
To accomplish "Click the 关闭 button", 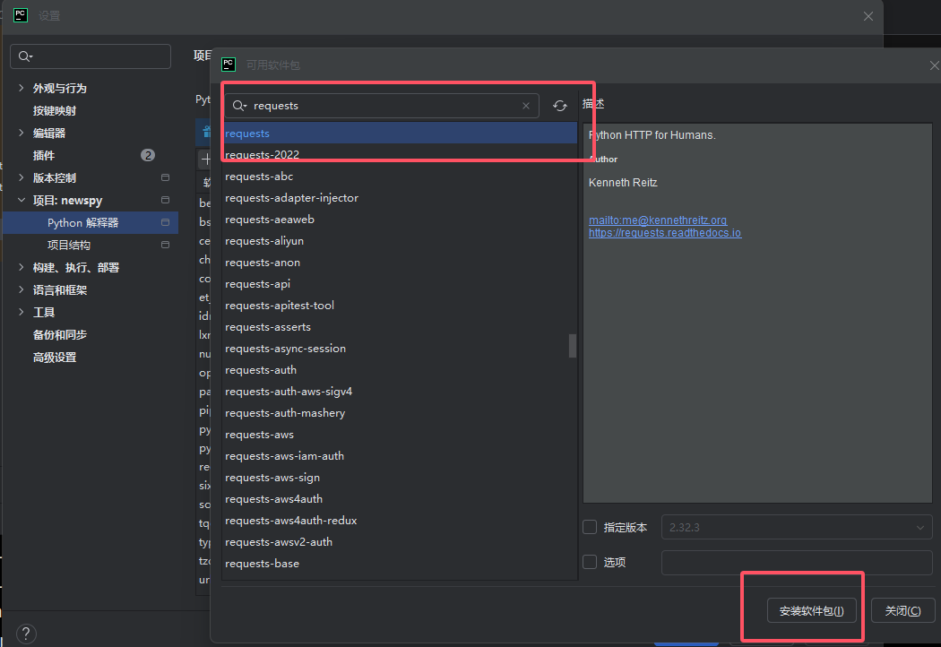I will [x=902, y=610].
